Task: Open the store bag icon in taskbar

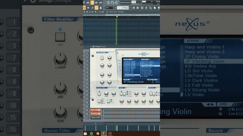Action: (85, 133)
